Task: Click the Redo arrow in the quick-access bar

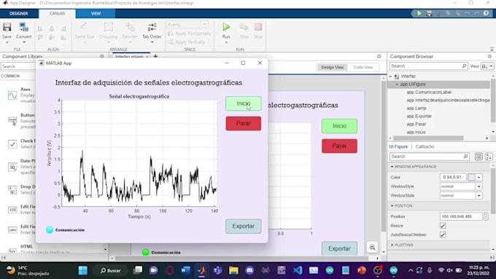Action: pyautogui.click(x=476, y=14)
